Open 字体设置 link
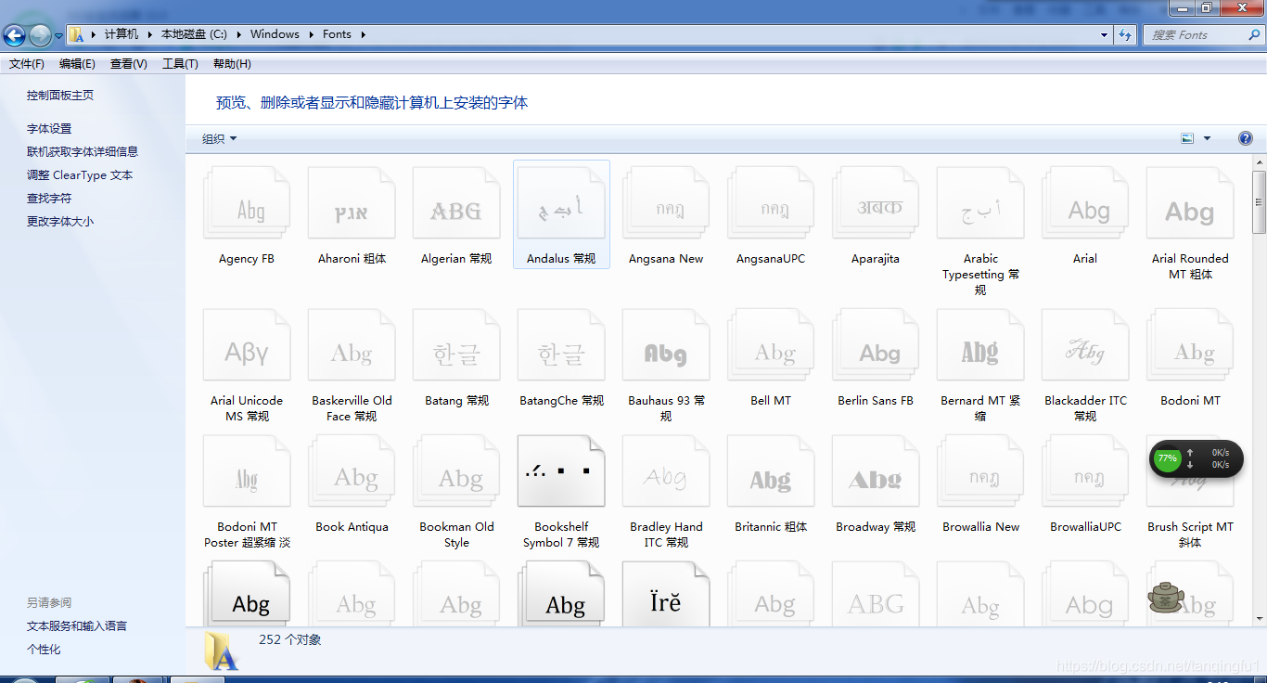Viewport: 1267px width, 683px height. pyautogui.click(x=49, y=129)
